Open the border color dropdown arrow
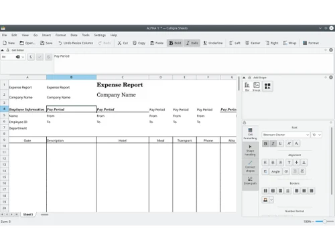 click(x=271, y=199)
